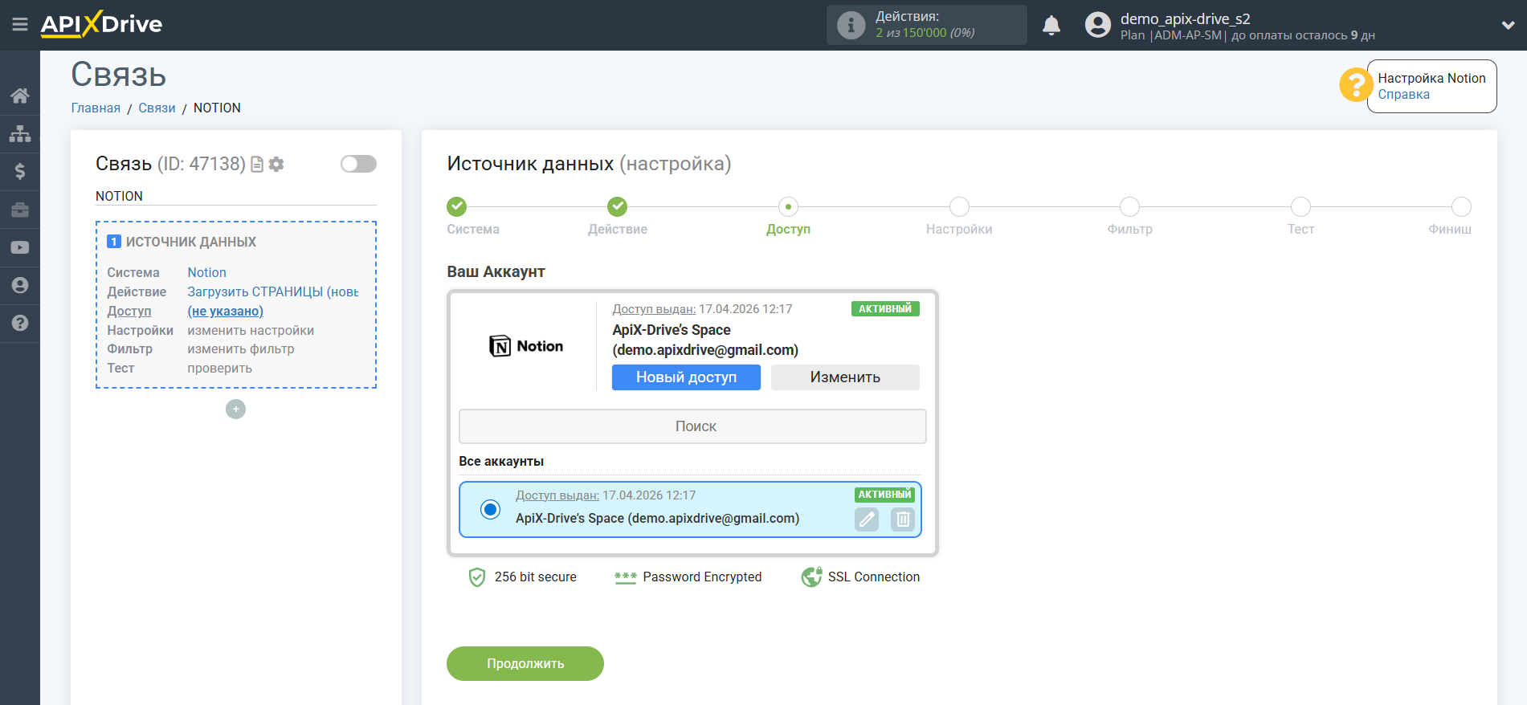Select the Система step
This screenshot has height=705, width=1527.
click(x=456, y=206)
